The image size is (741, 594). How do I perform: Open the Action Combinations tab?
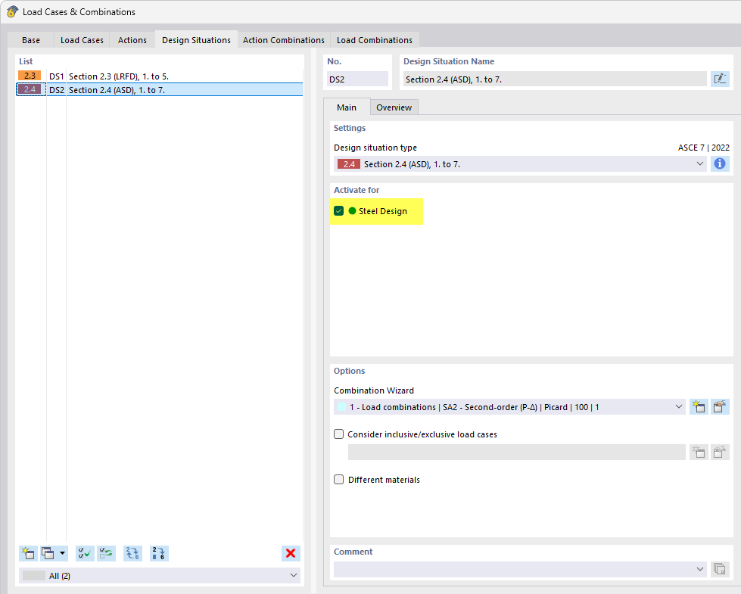[x=284, y=40]
